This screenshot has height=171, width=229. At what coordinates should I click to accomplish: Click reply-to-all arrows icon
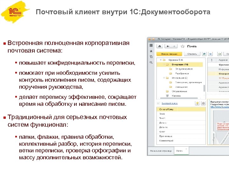coord(204,54)
